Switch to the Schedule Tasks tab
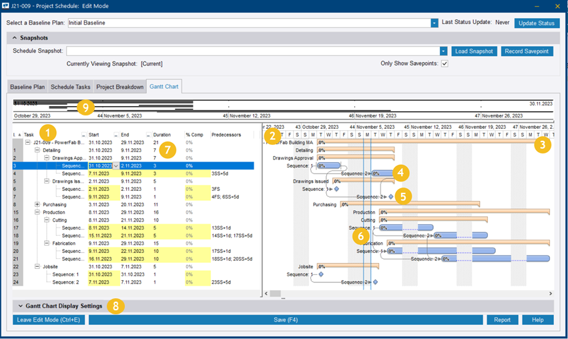The width and height of the screenshot is (568, 339). coord(70,87)
